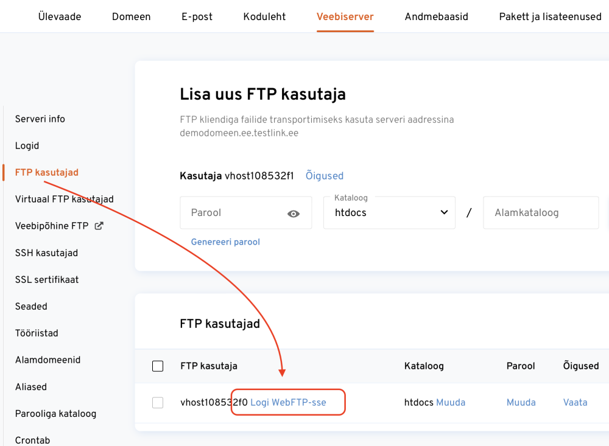Click external link icon beside Veebipõhine FTP
The height and width of the screenshot is (446, 609).
point(99,226)
